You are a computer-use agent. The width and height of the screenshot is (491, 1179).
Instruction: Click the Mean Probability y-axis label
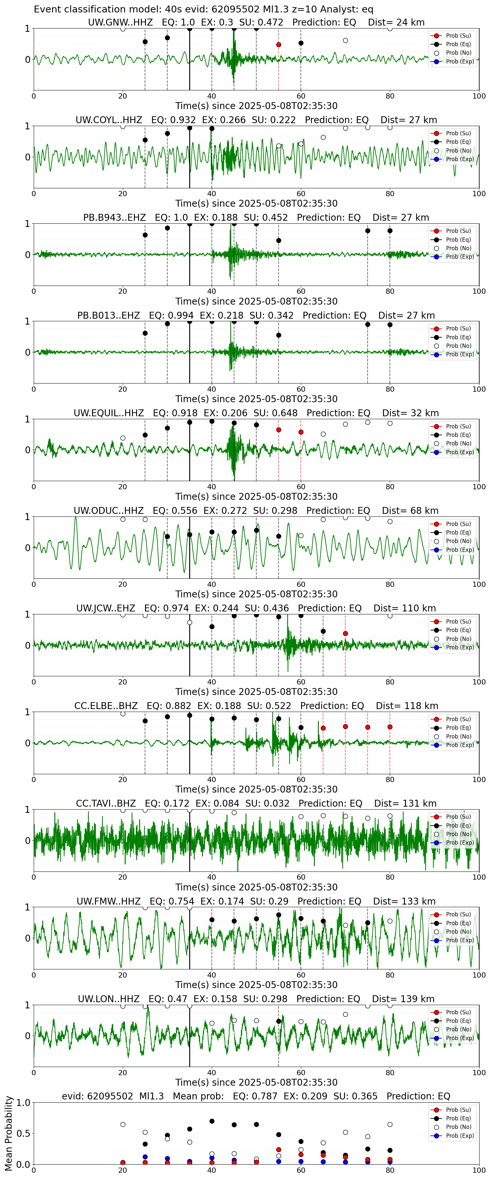pyautogui.click(x=8, y=1133)
